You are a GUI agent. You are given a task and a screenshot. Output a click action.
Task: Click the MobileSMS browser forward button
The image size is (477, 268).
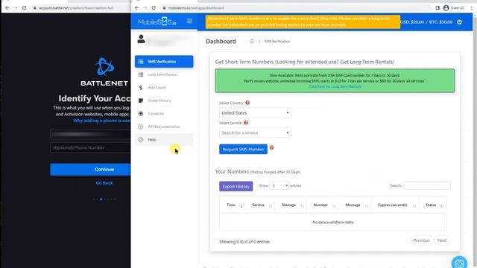(145, 7)
